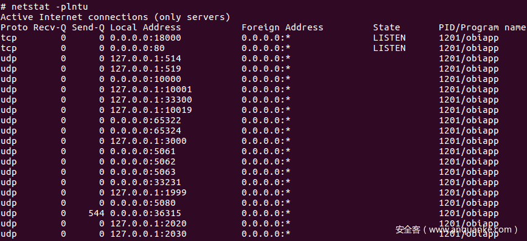
Task: Click the 'Proto' column header
Action: [x=14, y=27]
